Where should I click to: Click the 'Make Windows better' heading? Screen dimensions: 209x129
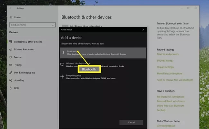[168, 121]
